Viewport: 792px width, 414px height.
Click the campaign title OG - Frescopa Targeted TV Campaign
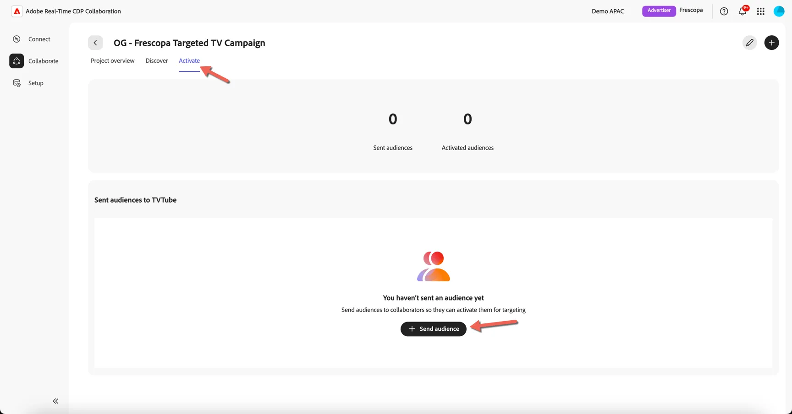(189, 43)
